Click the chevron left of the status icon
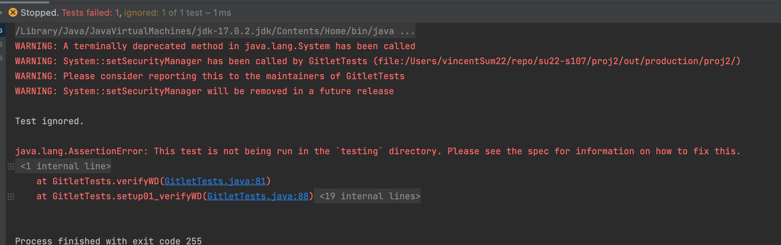This screenshot has height=245, width=781. pyautogui.click(x=1, y=13)
